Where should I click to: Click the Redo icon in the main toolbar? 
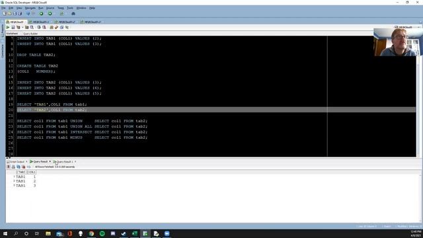point(33,14)
